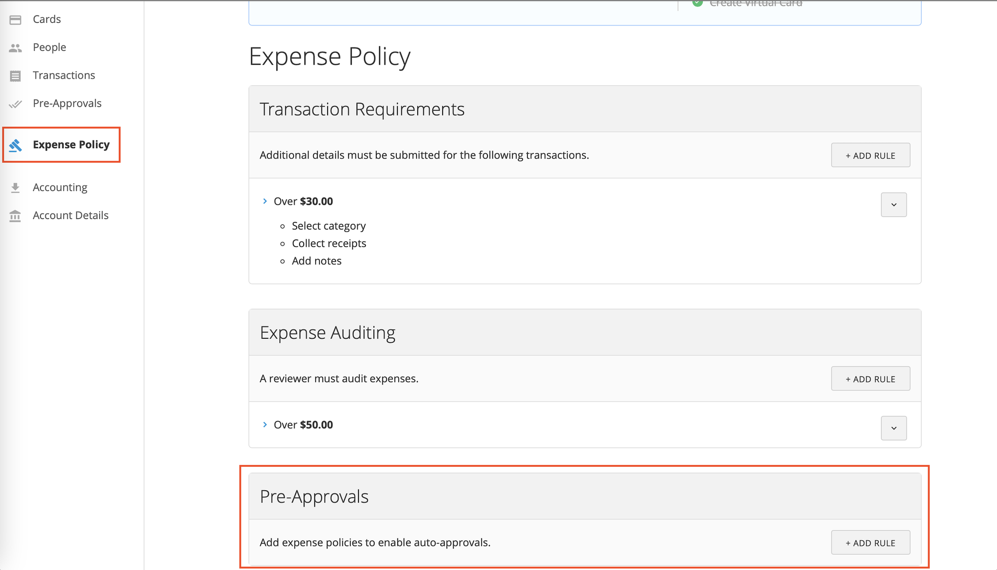Image resolution: width=997 pixels, height=570 pixels.
Task: Click the Expense Auditing section header
Action: pyautogui.click(x=328, y=332)
